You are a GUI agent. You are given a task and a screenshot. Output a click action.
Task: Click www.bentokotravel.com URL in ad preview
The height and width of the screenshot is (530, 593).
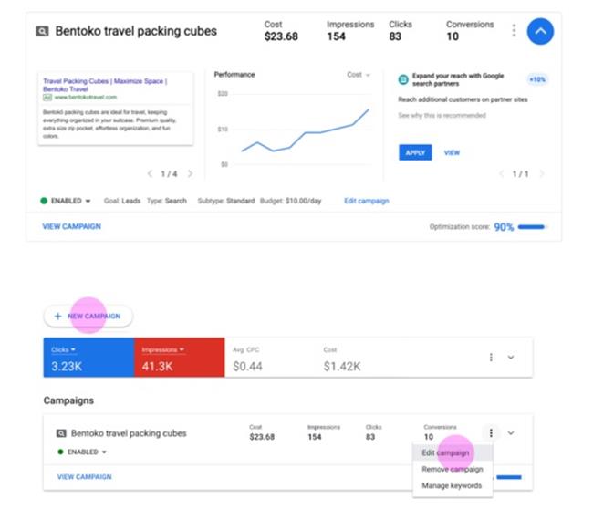(86, 98)
